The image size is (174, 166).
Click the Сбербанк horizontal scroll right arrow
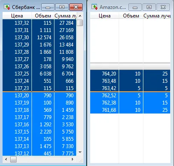click(x=73, y=159)
